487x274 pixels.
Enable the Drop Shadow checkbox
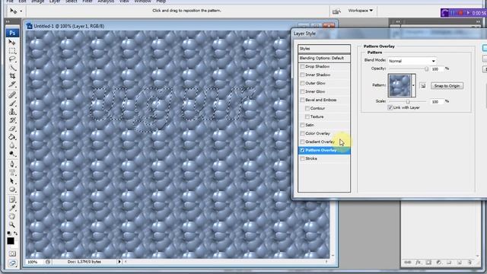[x=302, y=66]
